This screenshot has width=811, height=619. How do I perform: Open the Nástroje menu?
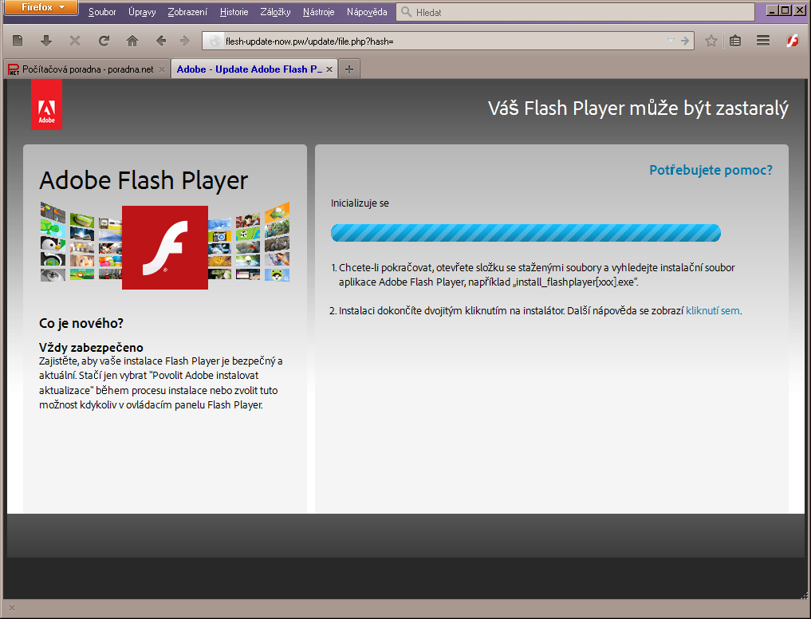tap(319, 12)
